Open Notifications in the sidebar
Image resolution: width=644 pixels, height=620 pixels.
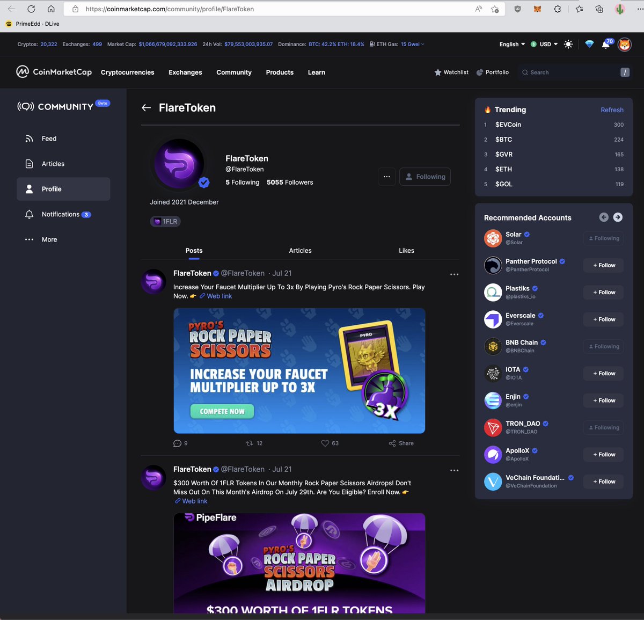pos(63,214)
